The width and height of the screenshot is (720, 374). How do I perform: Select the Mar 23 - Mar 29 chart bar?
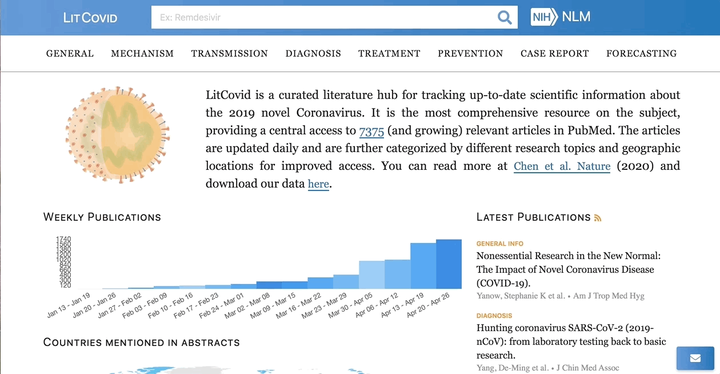[x=346, y=281]
